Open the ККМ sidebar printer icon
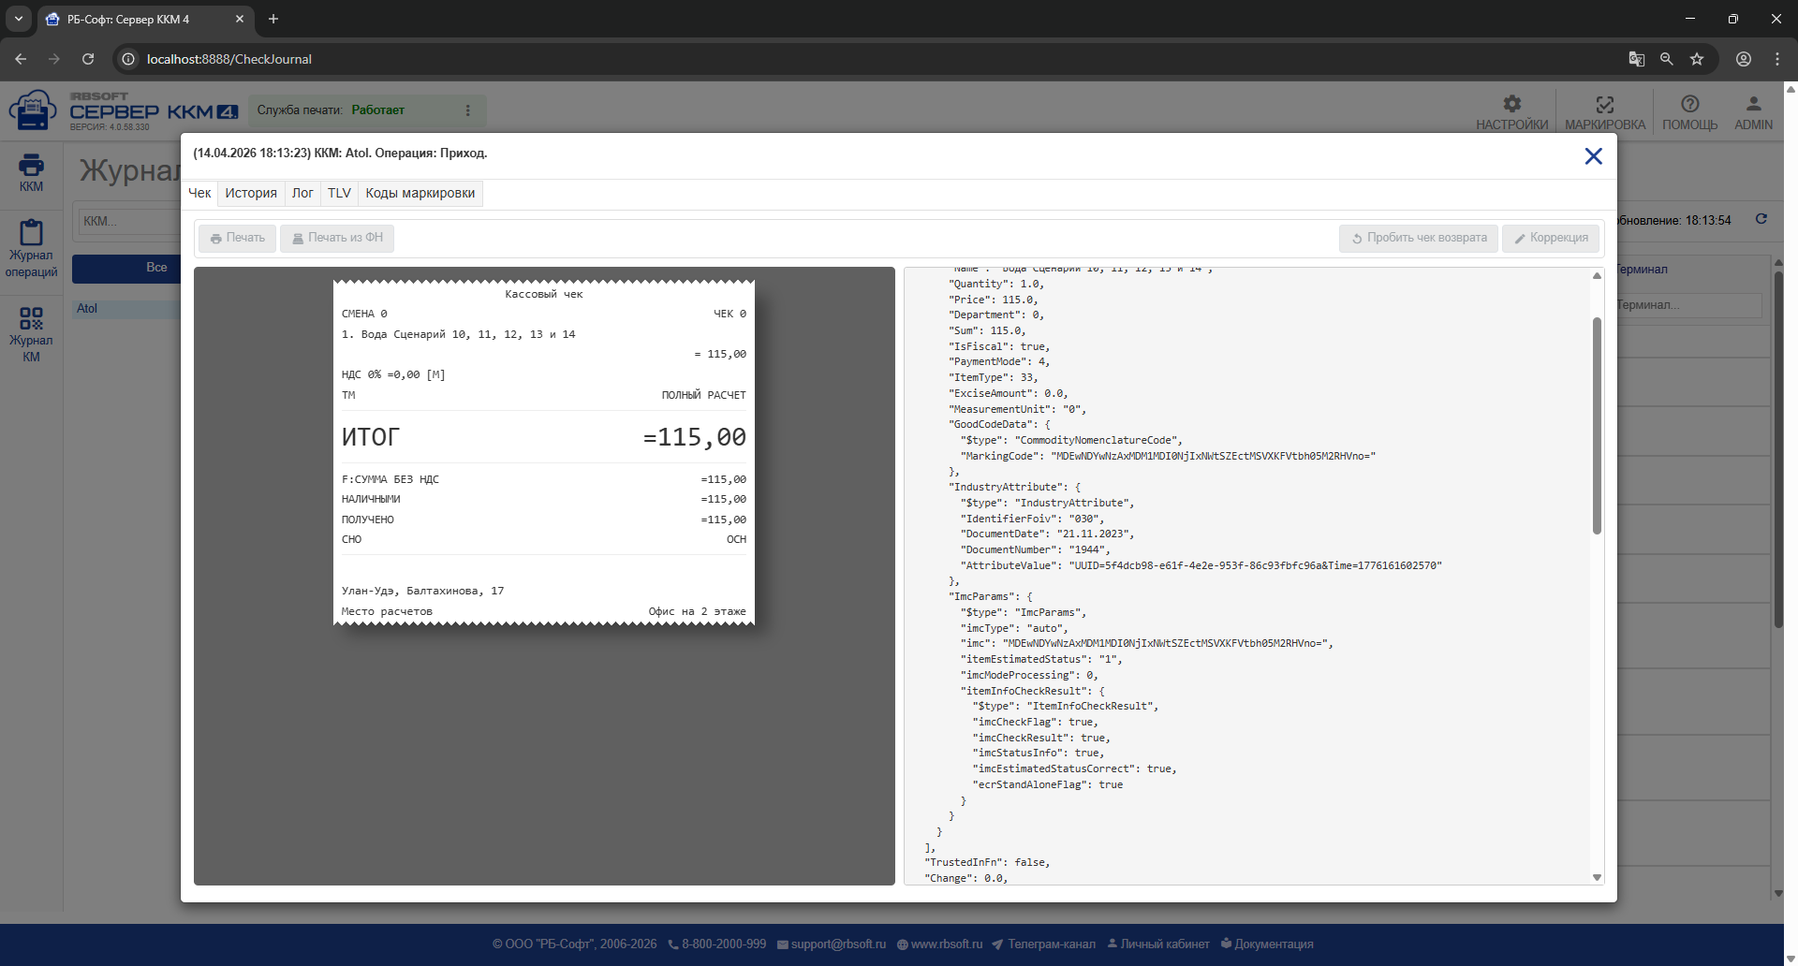1798x966 pixels. 31,165
